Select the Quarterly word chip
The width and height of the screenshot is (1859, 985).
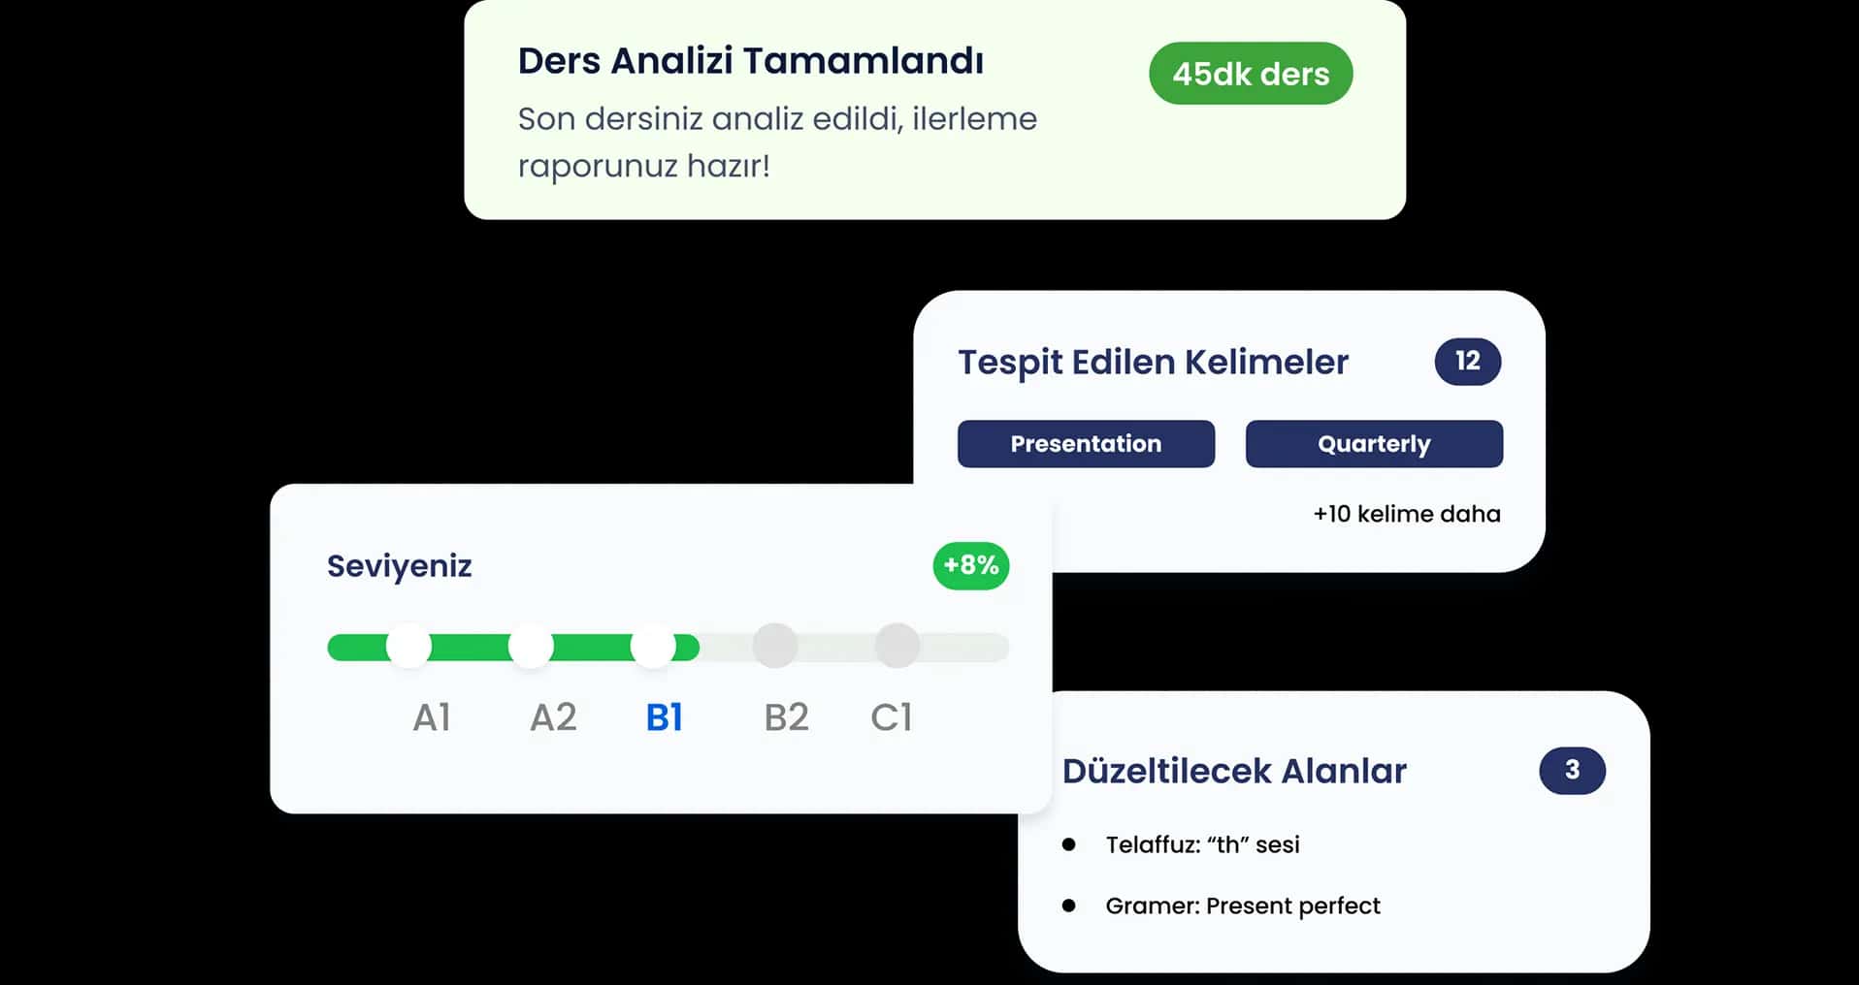click(x=1374, y=444)
